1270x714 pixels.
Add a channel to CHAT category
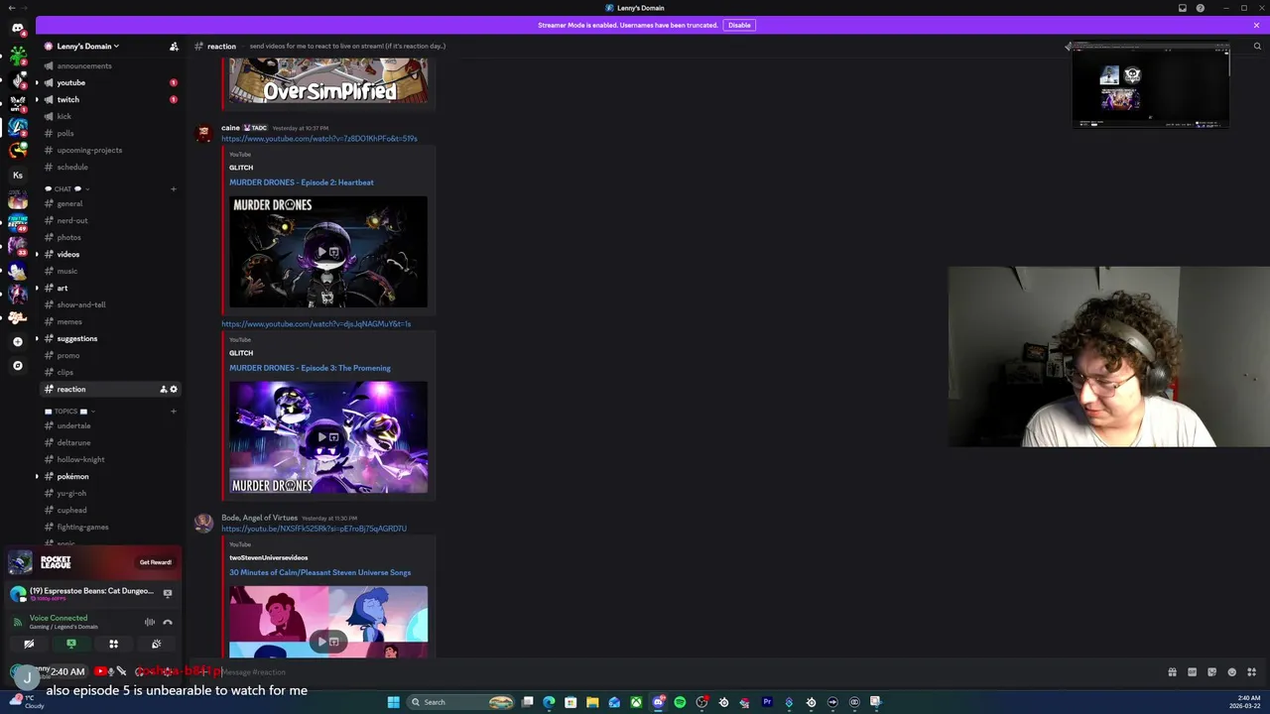pos(174,188)
